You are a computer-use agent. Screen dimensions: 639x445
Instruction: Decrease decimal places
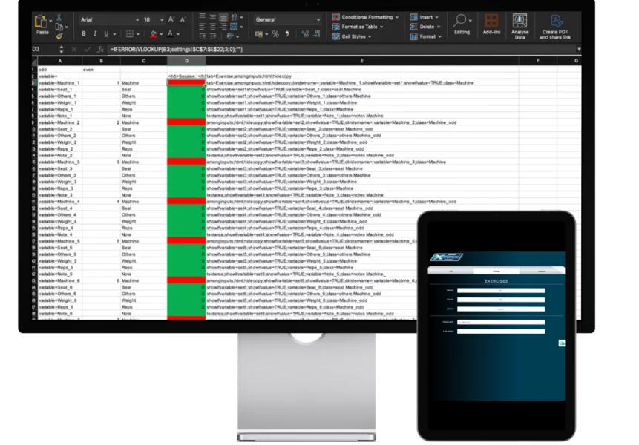(x=317, y=34)
